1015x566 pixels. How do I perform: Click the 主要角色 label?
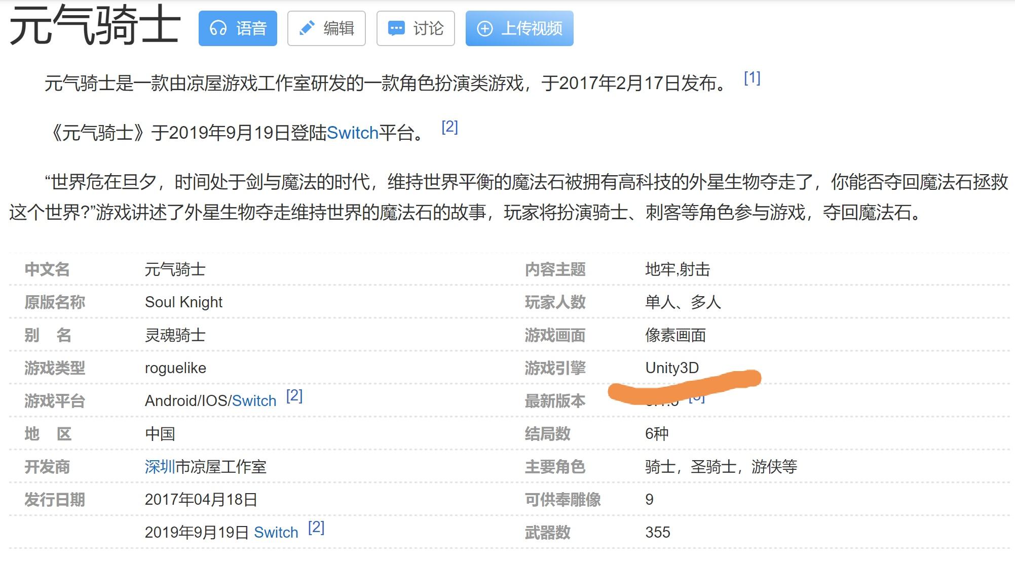[x=555, y=467]
